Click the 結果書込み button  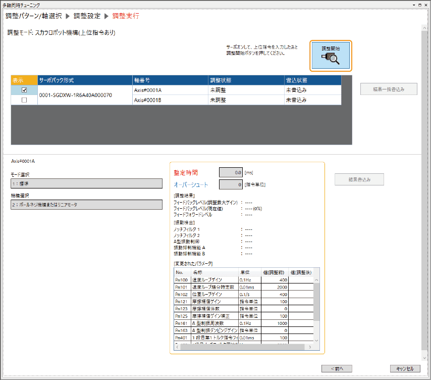pos(359,179)
